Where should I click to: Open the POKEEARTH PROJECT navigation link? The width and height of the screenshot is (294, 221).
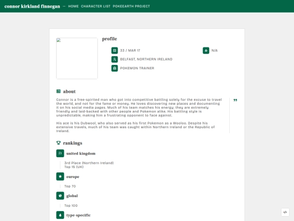[131, 6]
